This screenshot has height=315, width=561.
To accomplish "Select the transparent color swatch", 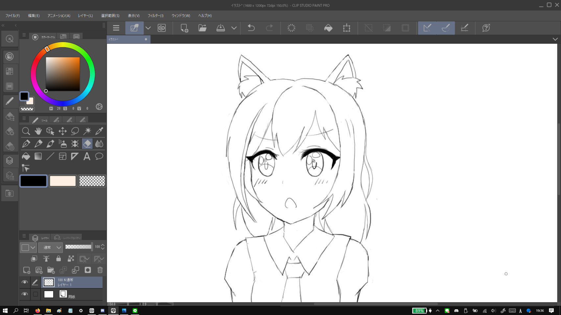I will (x=92, y=181).
